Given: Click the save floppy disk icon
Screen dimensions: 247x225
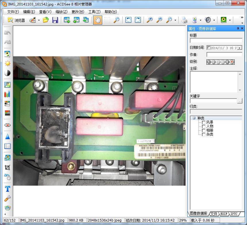Looking at the screenshot, I should (x=55, y=20).
